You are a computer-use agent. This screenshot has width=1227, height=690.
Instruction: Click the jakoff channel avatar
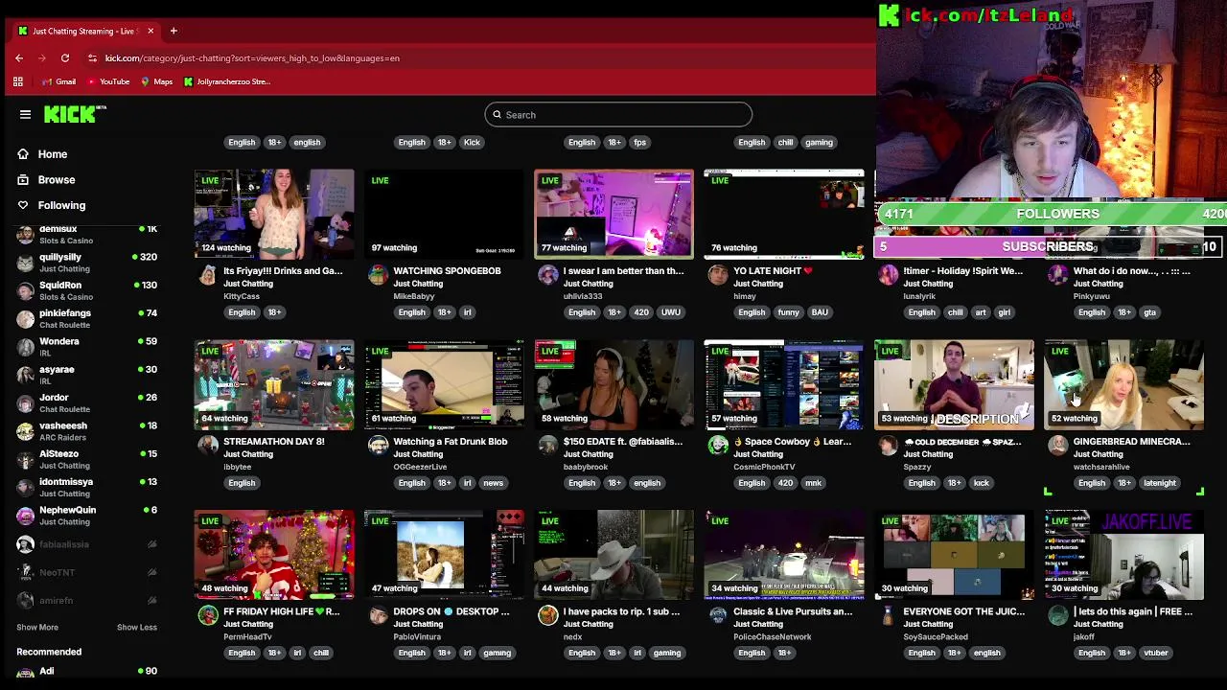[1058, 616]
